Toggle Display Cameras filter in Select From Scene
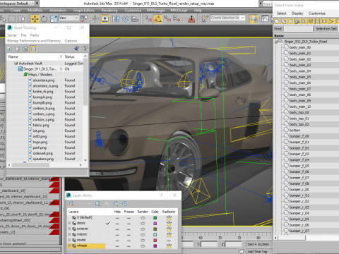The width and height of the screenshot is (339, 254). point(297,22)
